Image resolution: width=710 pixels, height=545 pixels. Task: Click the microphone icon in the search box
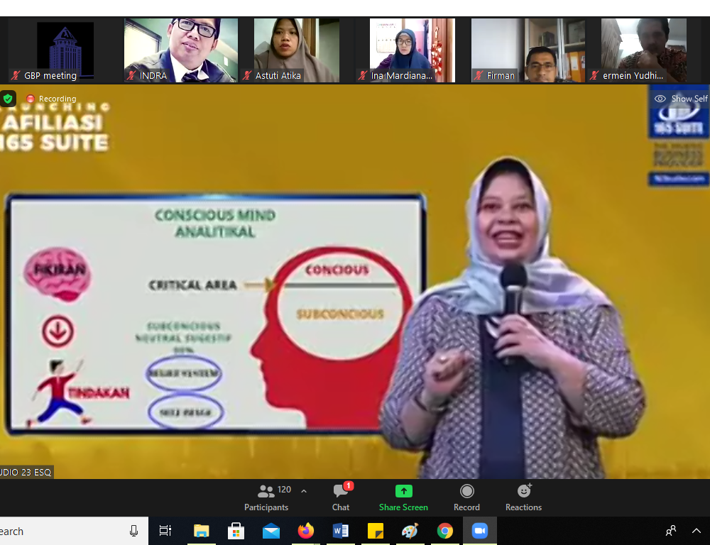click(x=133, y=531)
